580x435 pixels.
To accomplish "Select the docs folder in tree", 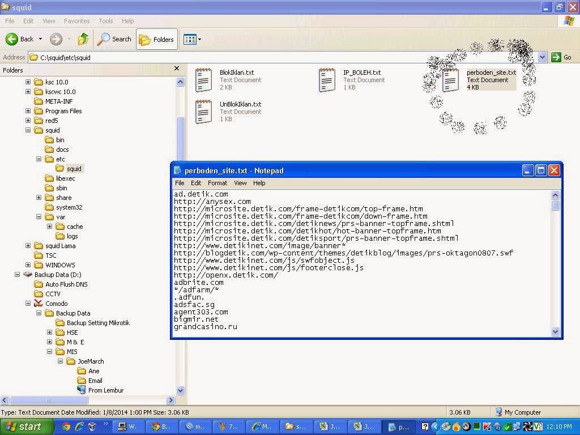I will [x=57, y=150].
